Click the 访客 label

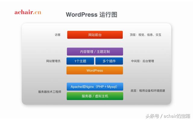pos(58,35)
